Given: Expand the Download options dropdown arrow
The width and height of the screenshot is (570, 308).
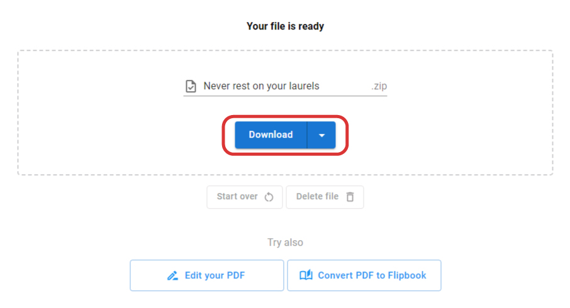Looking at the screenshot, I should [321, 135].
